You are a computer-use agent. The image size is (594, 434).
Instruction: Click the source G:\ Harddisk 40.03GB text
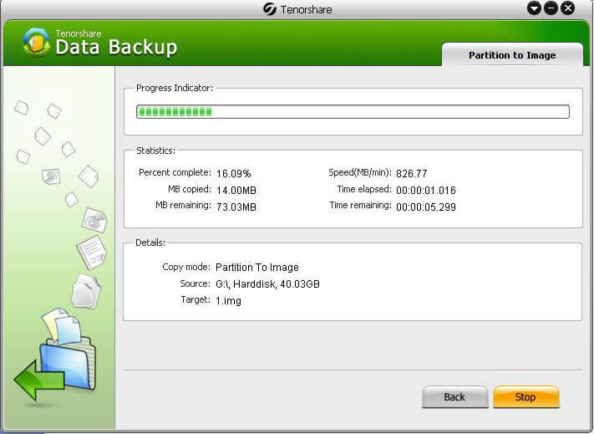click(267, 284)
